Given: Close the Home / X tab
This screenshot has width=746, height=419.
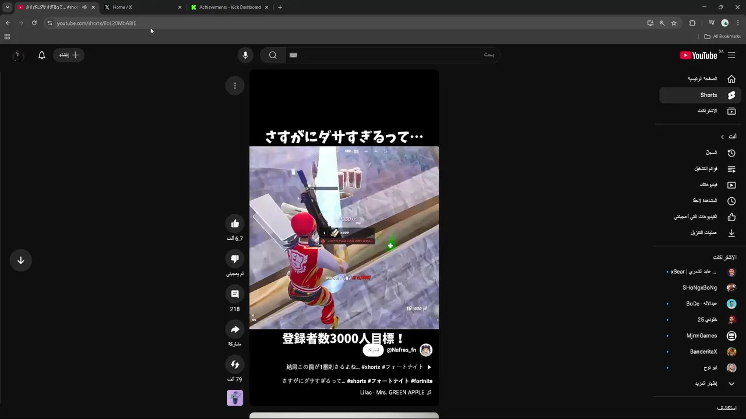Looking at the screenshot, I should 180,8.
